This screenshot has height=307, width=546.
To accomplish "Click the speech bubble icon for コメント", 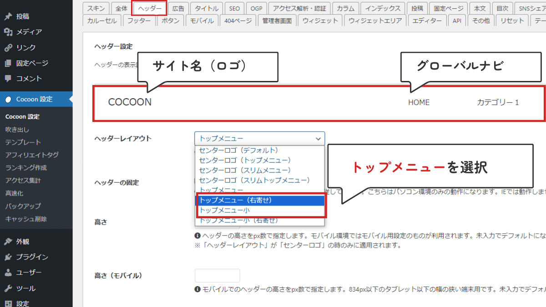I will coord(8,79).
